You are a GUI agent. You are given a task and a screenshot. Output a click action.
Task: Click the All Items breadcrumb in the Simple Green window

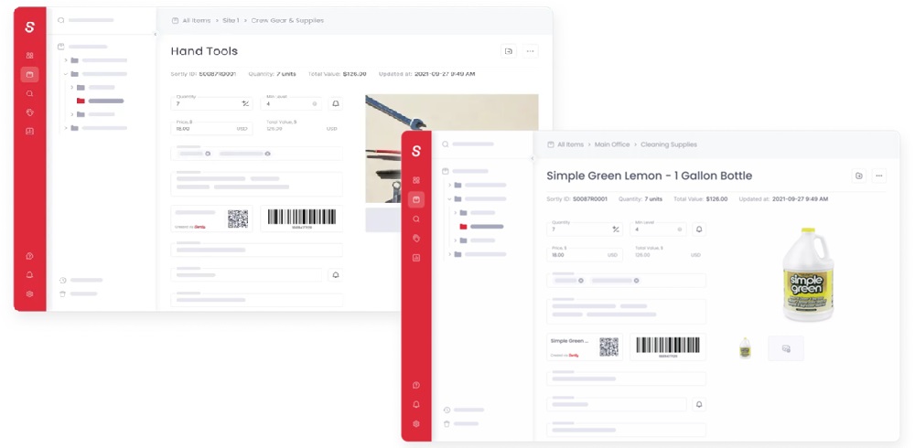coord(569,144)
